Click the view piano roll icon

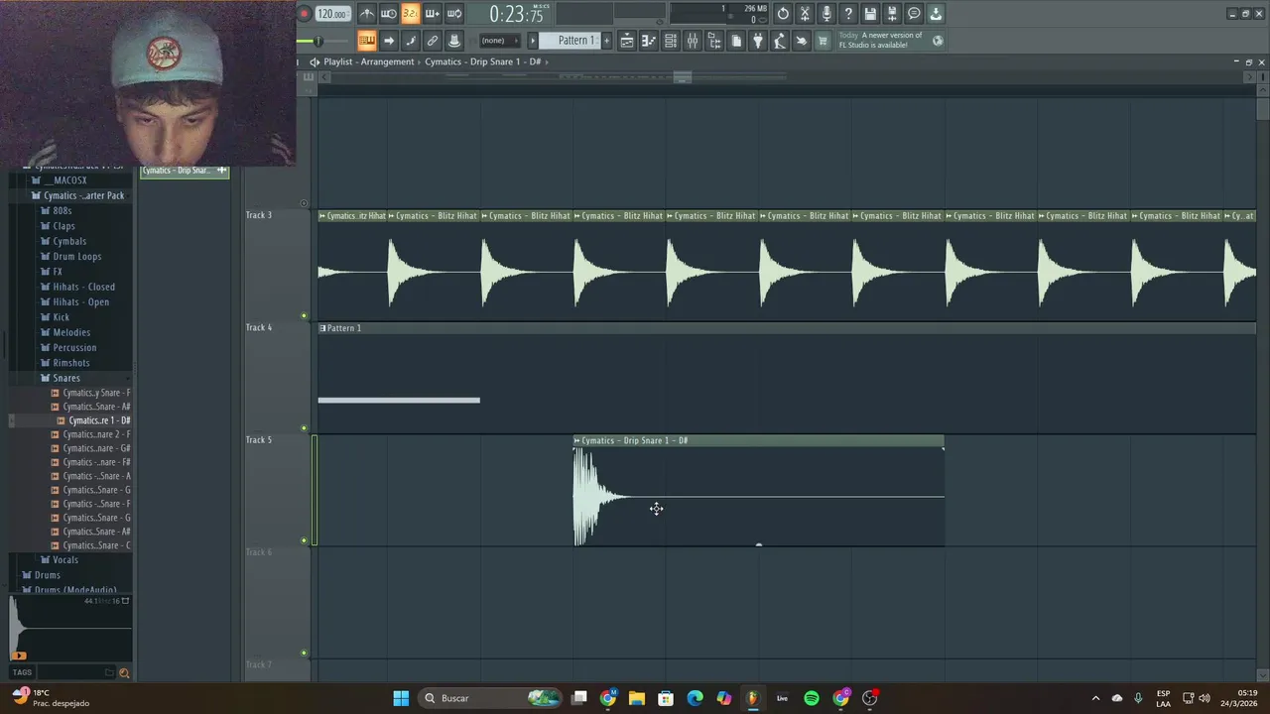[649, 41]
